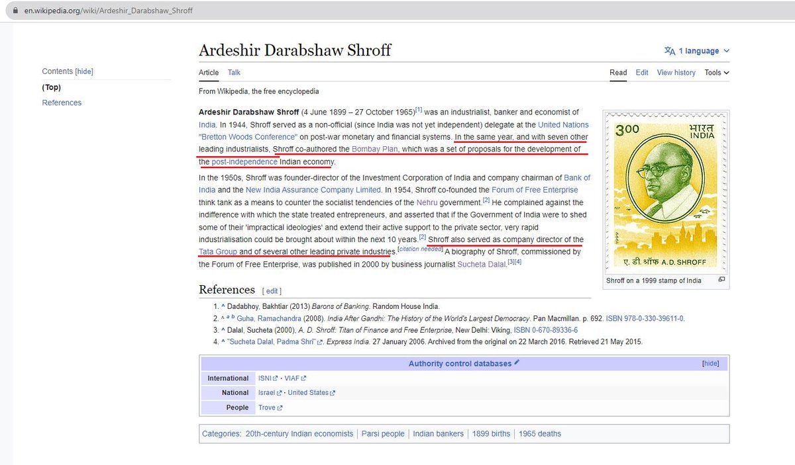Click the edit pencil beside Authority control databases

click(517, 362)
